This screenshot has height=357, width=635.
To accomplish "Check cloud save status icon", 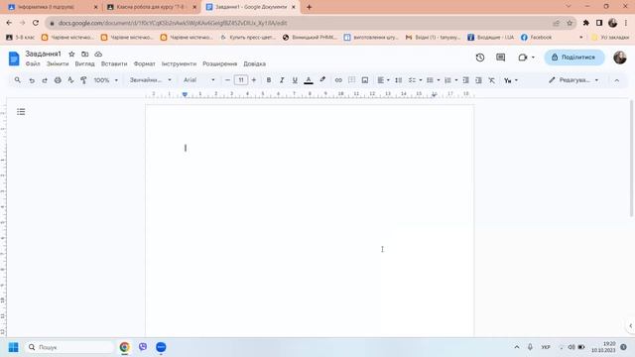I will coord(98,54).
